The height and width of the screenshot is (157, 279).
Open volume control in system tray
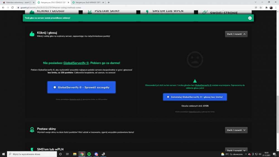coord(260,154)
